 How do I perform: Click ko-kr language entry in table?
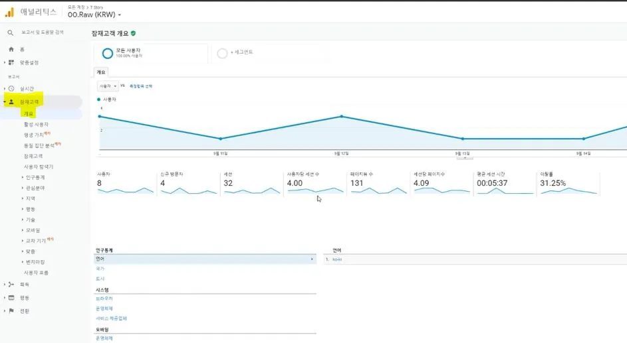(337, 259)
